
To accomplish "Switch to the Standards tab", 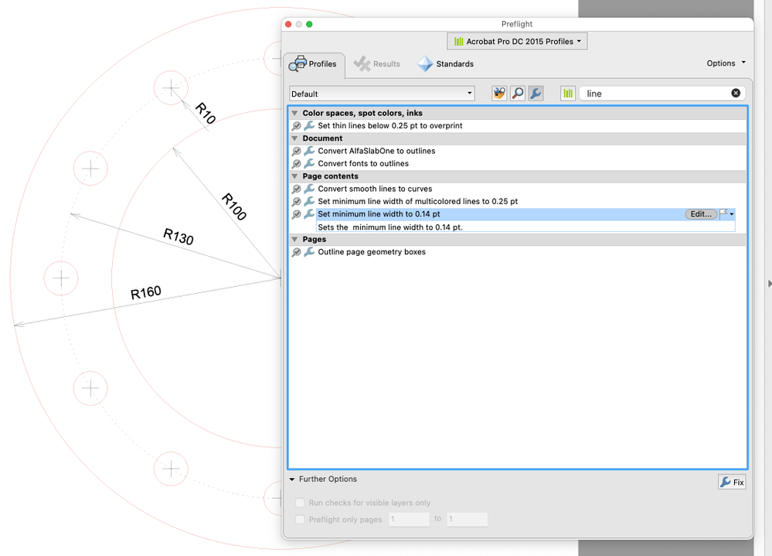I will coord(446,64).
